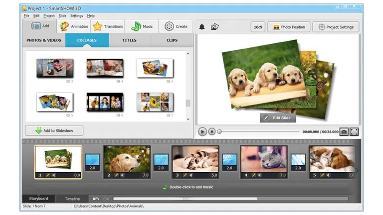
Task: Click the pencil edit icon on slide 4
Action: pos(254,175)
